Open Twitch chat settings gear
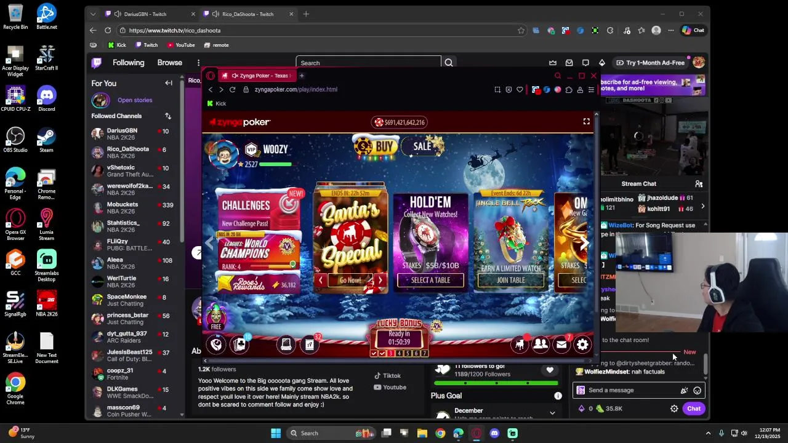The height and width of the screenshot is (443, 788). pos(674,409)
